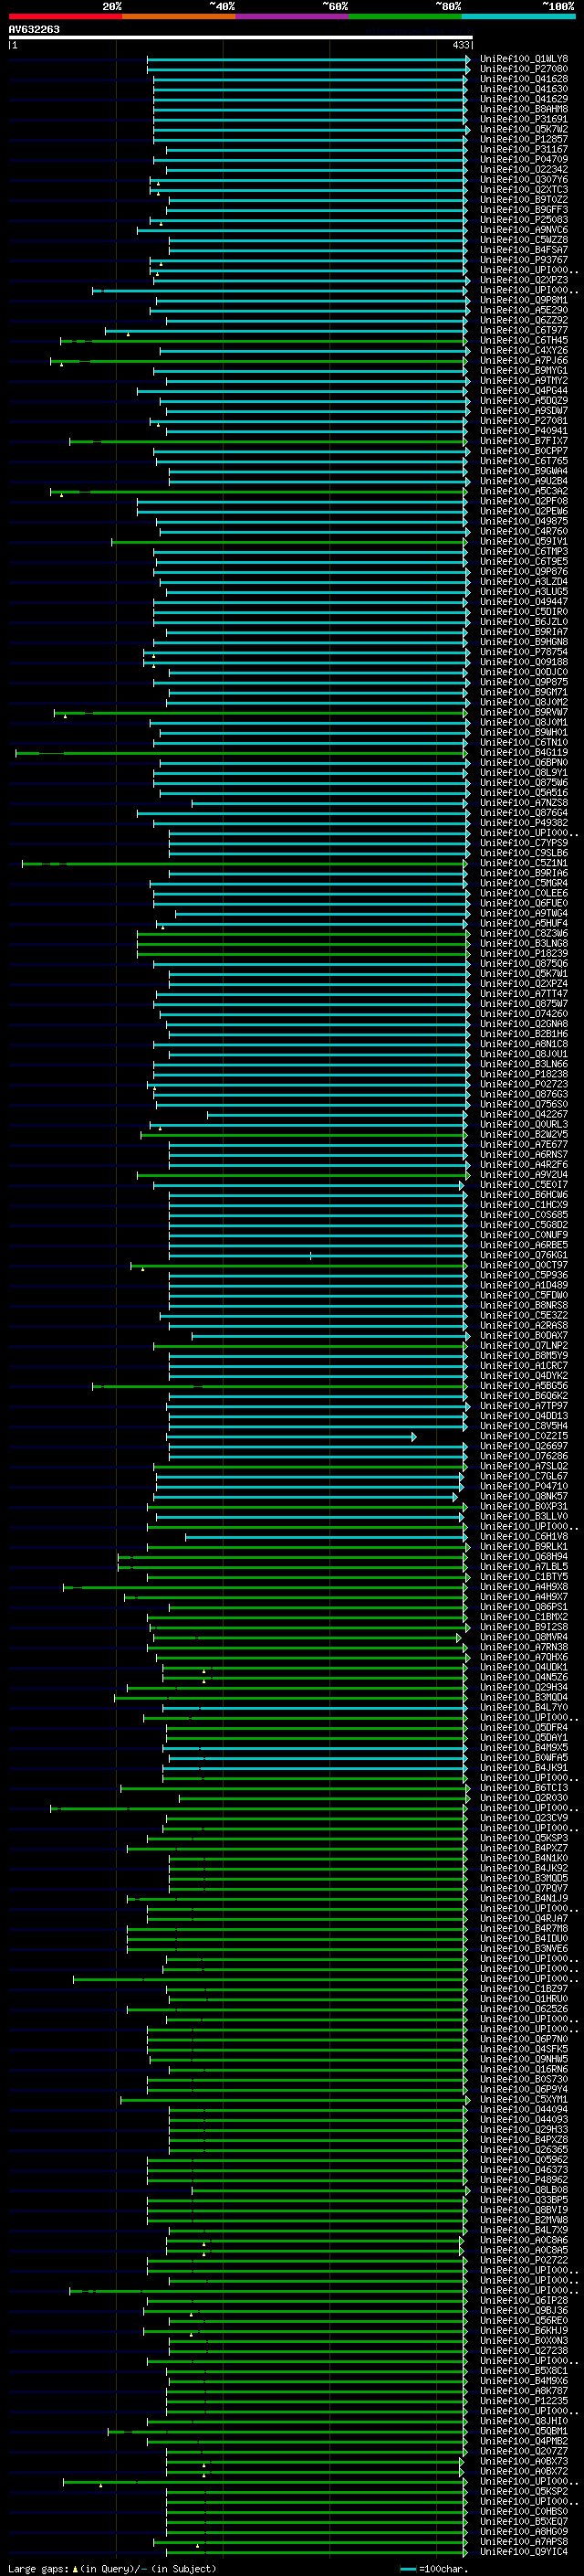Select hit label UniRef100_A7SLQ2
The height and width of the screenshot is (2576, 584).
click(x=524, y=1466)
